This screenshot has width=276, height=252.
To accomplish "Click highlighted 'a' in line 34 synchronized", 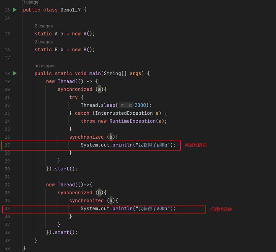I will [x=111, y=201].
